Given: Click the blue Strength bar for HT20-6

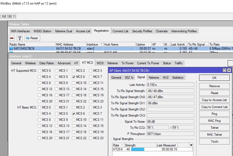Looking at the screenshot, I should coord(137,149).
